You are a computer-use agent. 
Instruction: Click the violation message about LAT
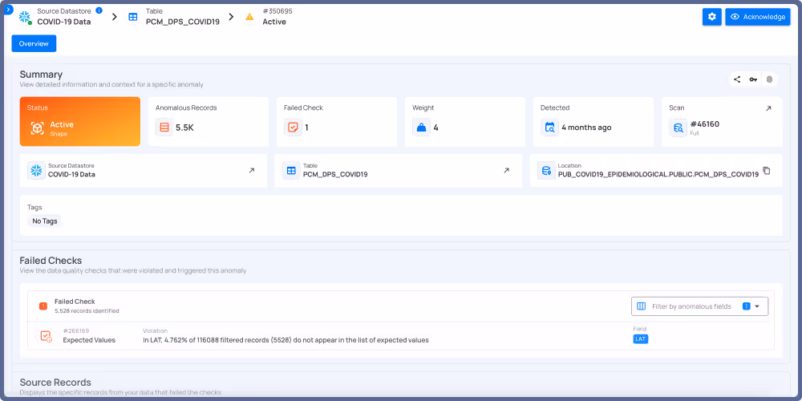click(286, 339)
